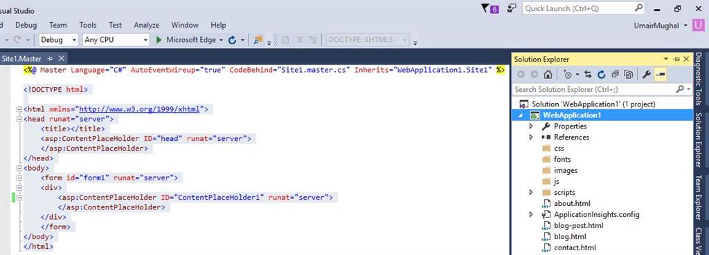
Task: Click Sync with Active Document icon
Action: pyautogui.click(x=589, y=75)
